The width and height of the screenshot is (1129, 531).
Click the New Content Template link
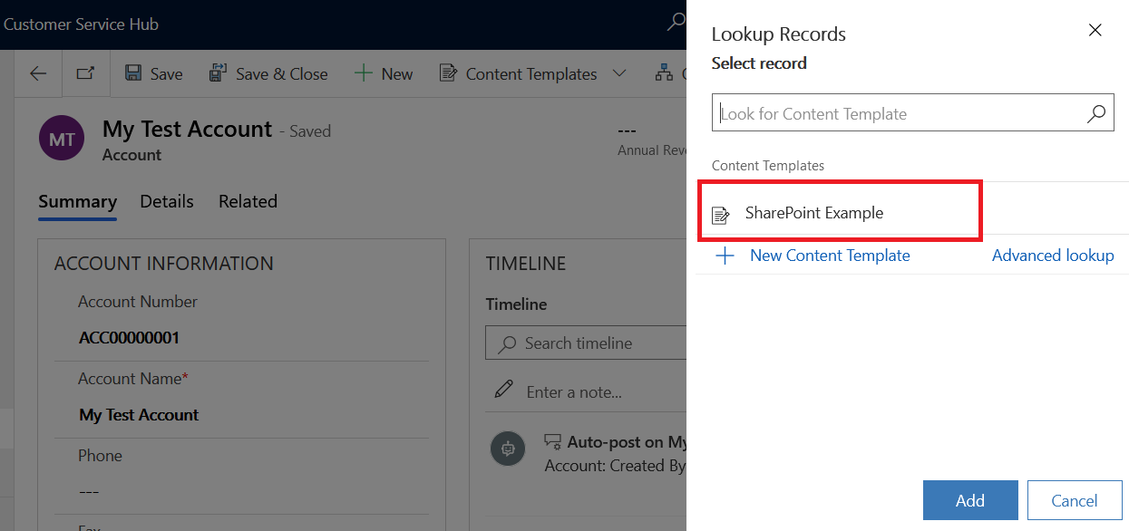[x=829, y=256]
